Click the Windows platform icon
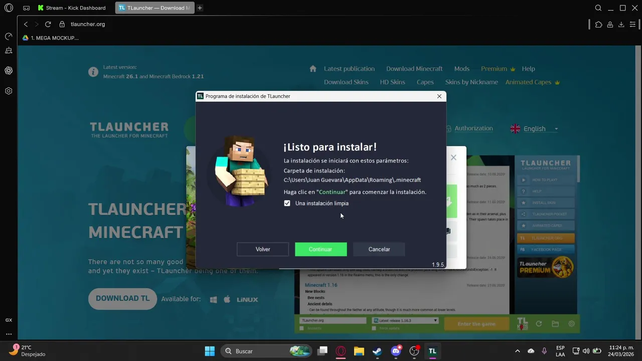 pyautogui.click(x=213, y=299)
